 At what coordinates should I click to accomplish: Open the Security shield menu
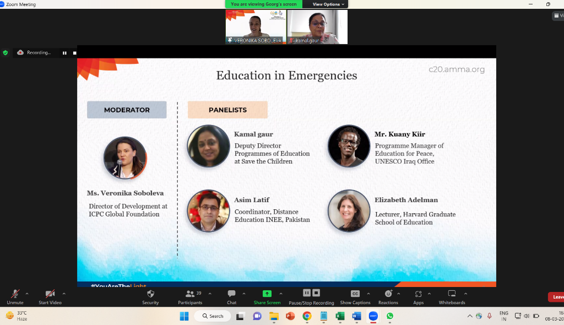click(150, 297)
